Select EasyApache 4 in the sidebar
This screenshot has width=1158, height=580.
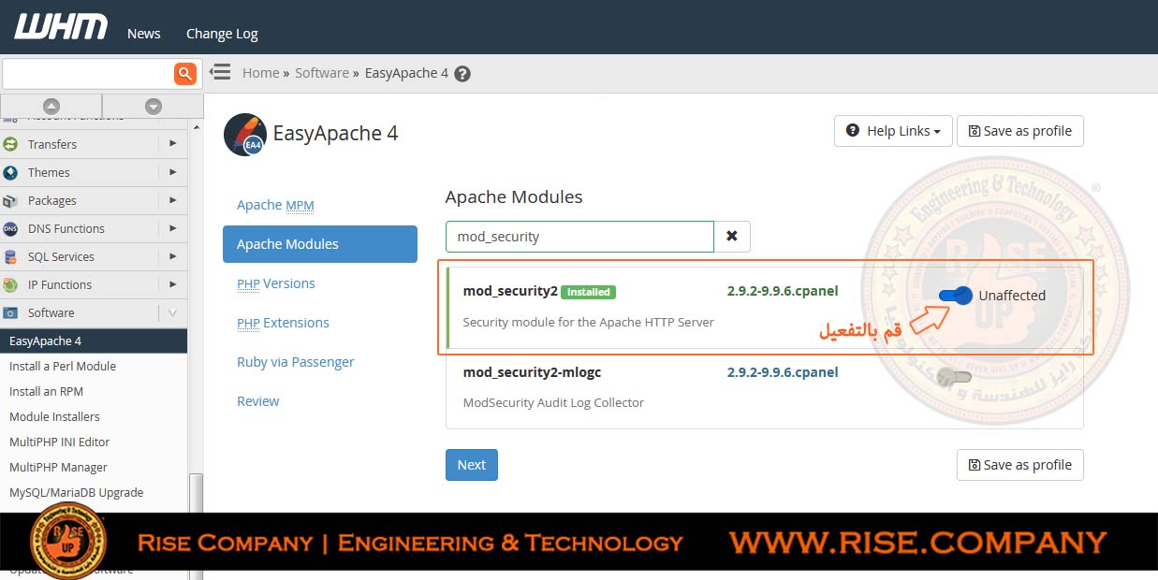click(x=94, y=341)
